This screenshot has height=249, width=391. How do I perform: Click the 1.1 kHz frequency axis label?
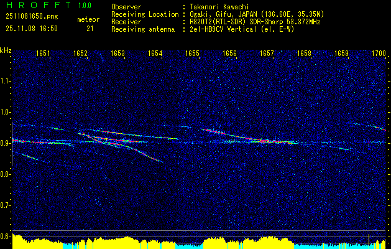tap(5, 81)
